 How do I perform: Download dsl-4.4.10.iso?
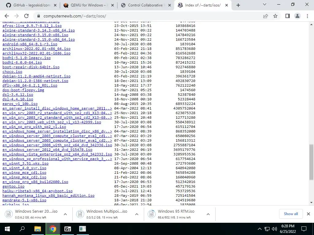tap(18, 99)
